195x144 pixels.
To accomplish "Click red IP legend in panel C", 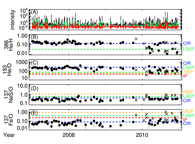I will 185,76.
